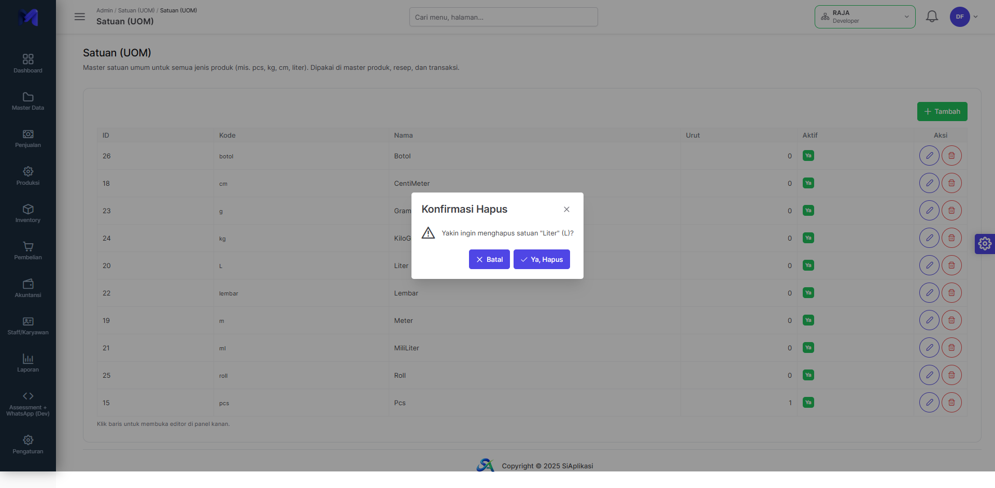Edit the Roll row
Image resolution: width=995 pixels, height=488 pixels.
[x=929, y=375]
